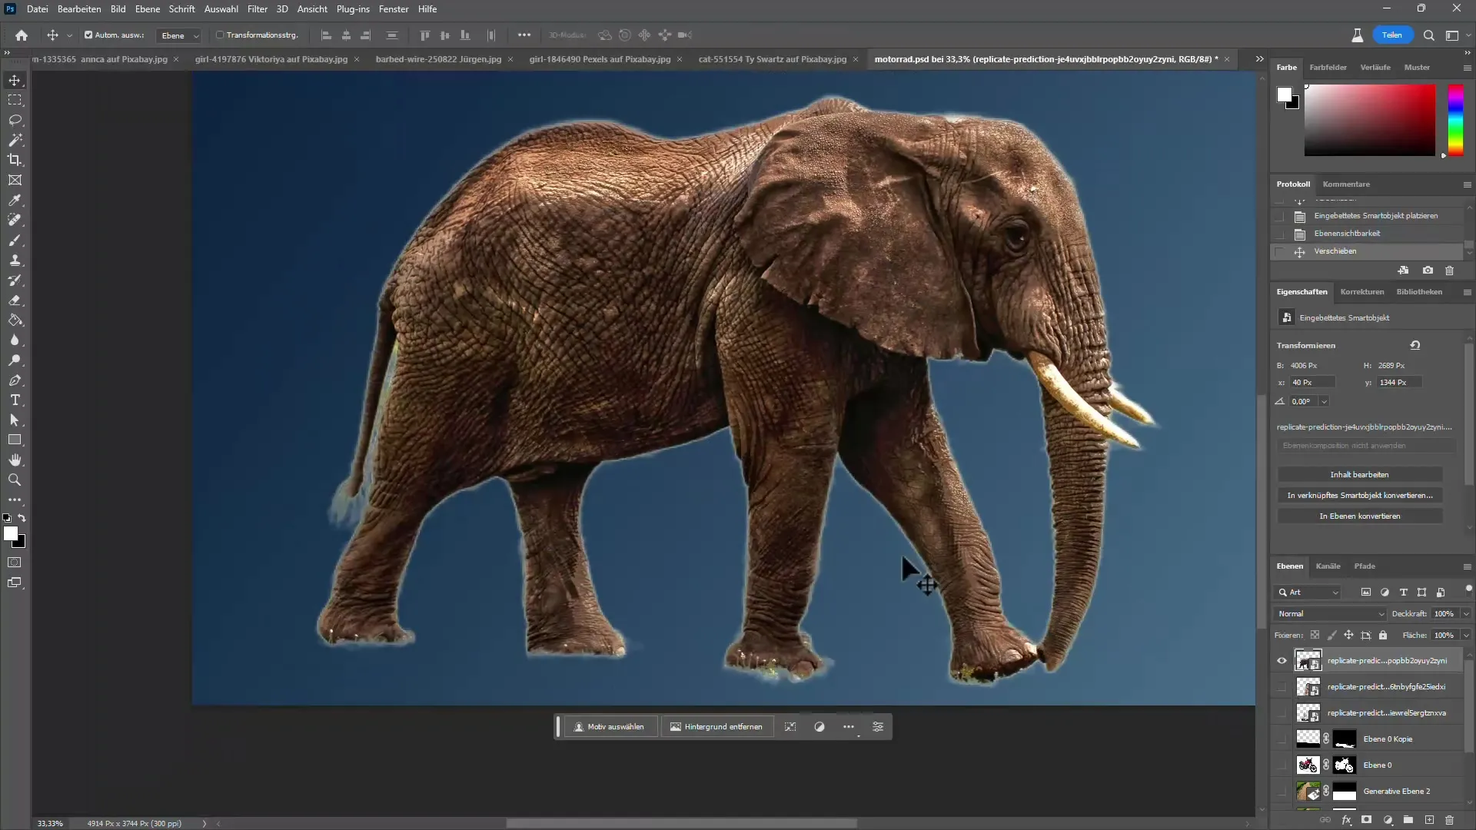Select the Hand tool

pyautogui.click(x=15, y=460)
